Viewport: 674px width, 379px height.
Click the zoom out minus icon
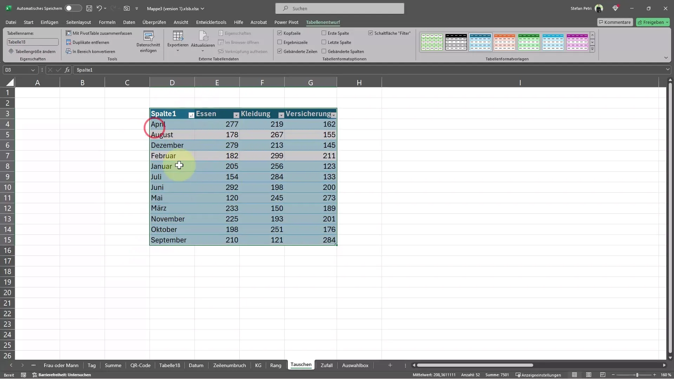coord(613,375)
